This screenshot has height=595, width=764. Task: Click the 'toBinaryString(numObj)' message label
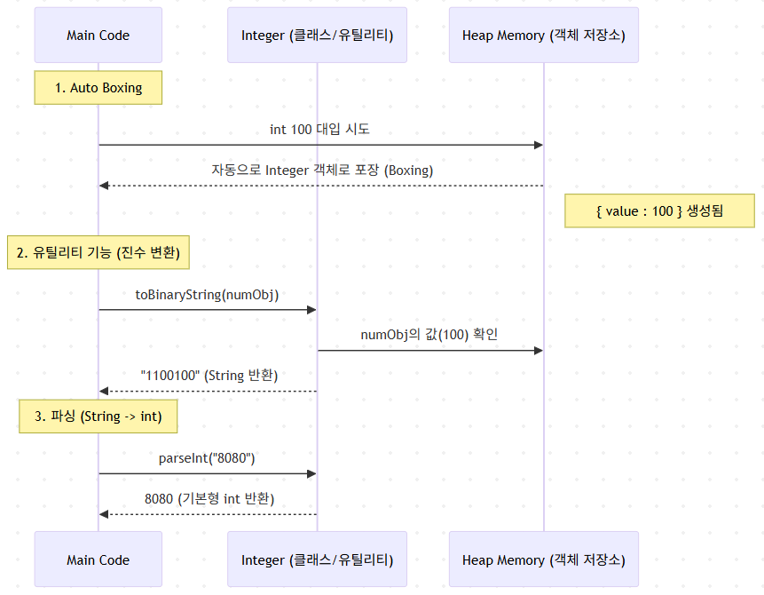click(x=207, y=295)
